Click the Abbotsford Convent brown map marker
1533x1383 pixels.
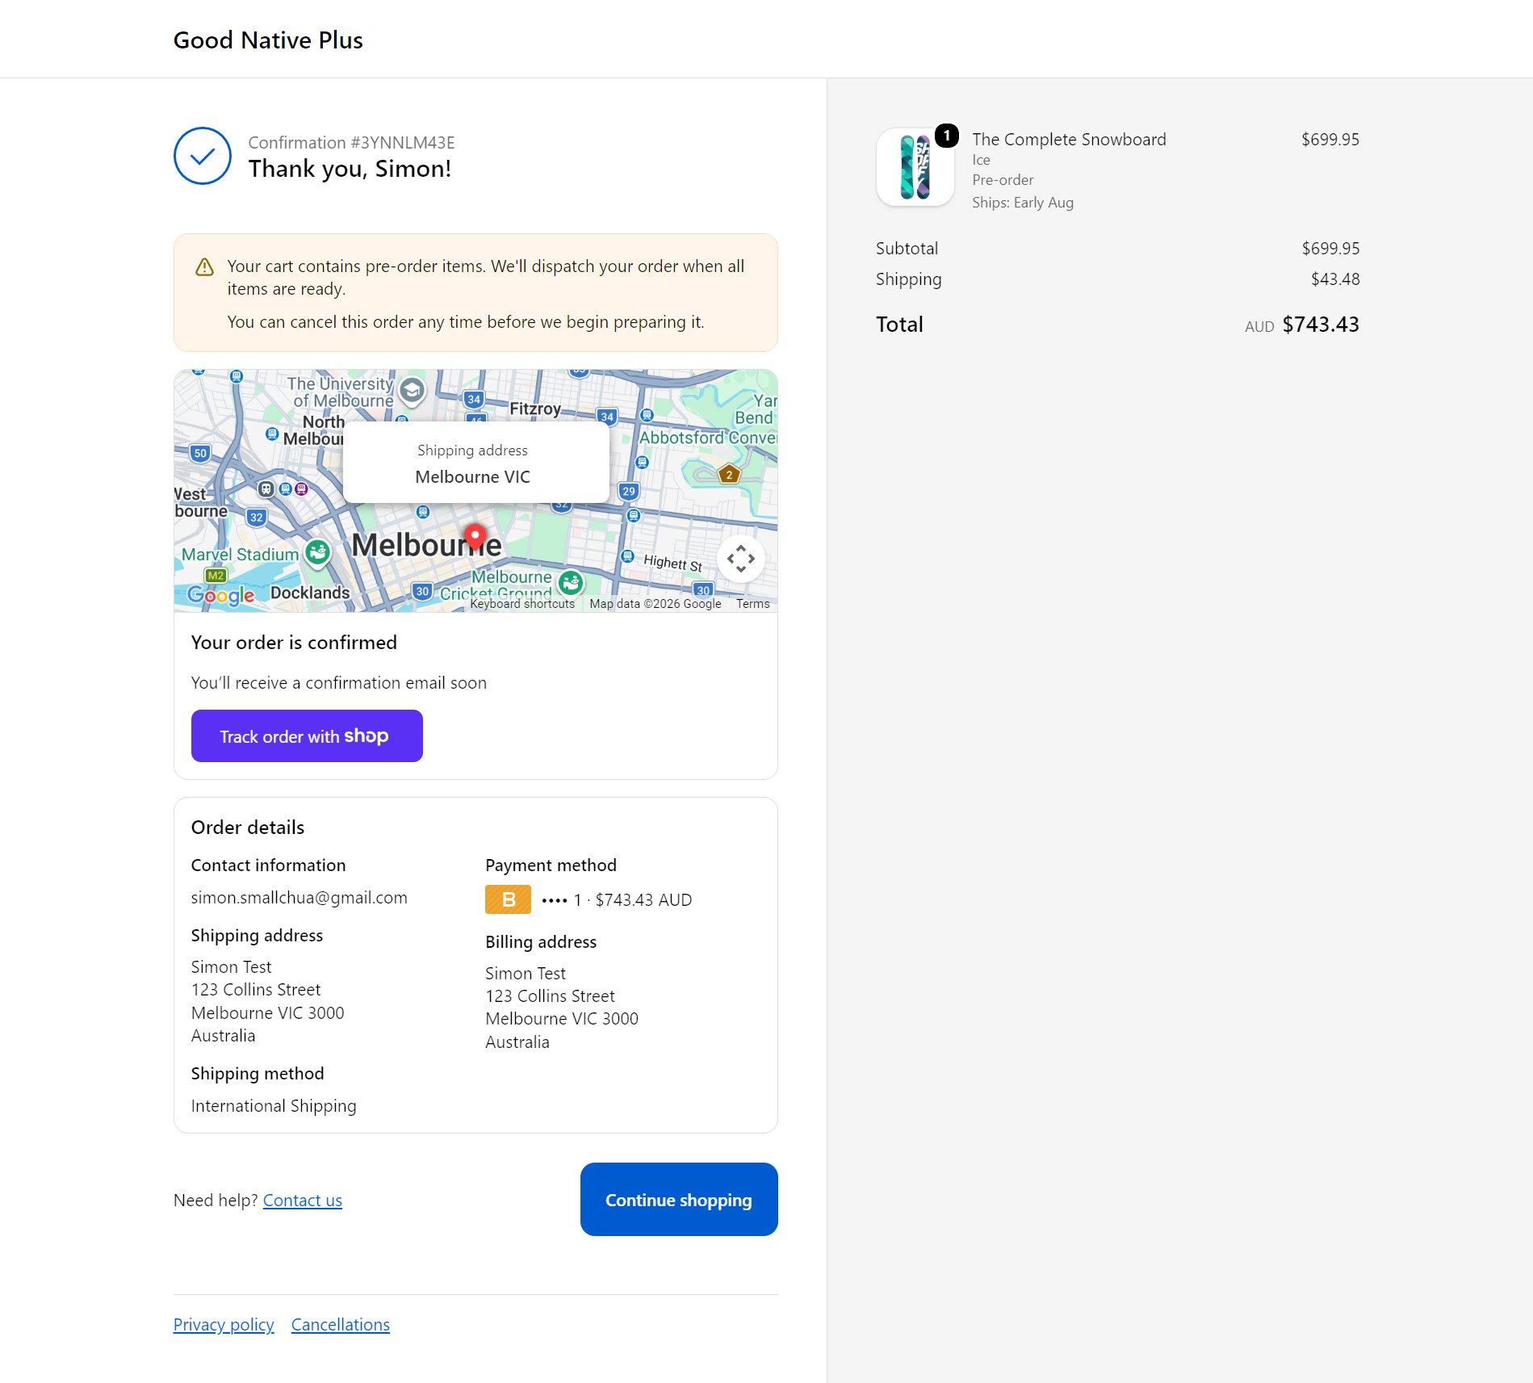tap(729, 475)
